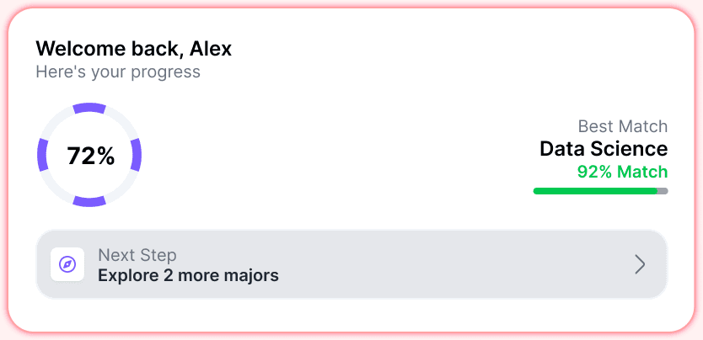The height and width of the screenshot is (340, 703).
Task: Click the green 92% Match text
Action: click(622, 172)
